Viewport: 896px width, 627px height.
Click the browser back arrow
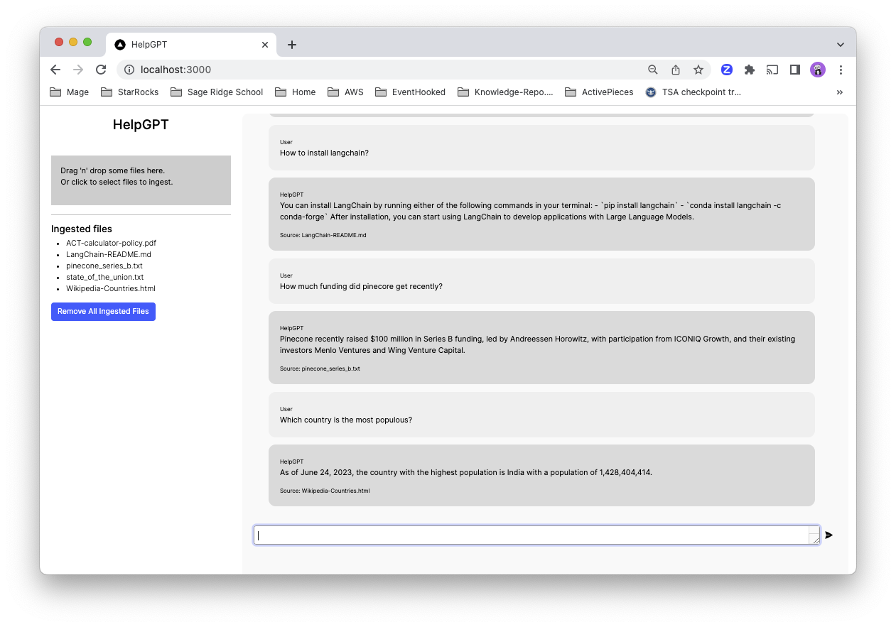pyautogui.click(x=55, y=70)
